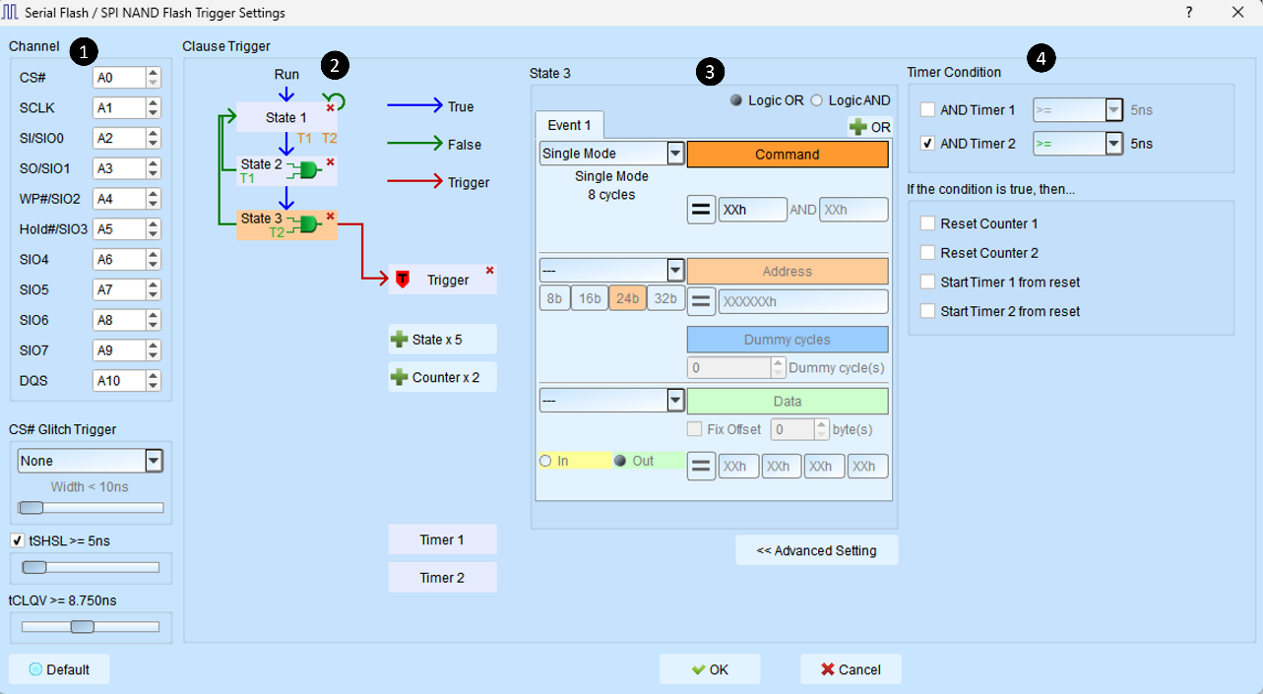The image size is (1263, 694).
Task: Click Dummy cycles spinner arrows
Action: [x=778, y=368]
